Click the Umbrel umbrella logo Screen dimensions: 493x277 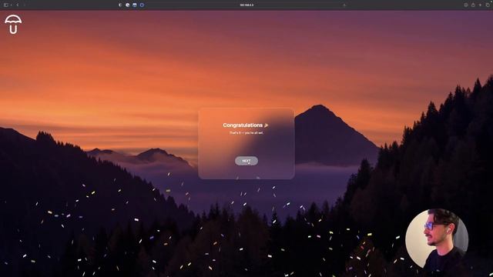click(13, 25)
